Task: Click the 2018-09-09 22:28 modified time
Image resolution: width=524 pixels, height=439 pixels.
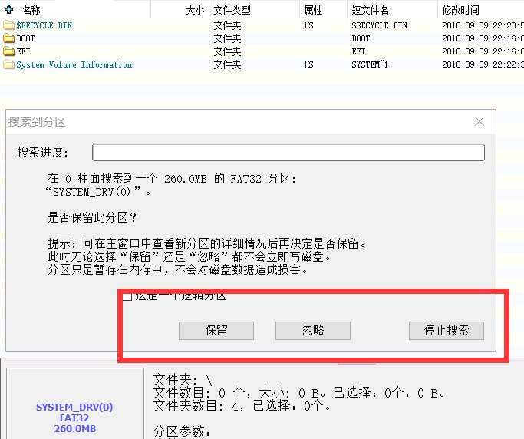Action: pos(483,25)
